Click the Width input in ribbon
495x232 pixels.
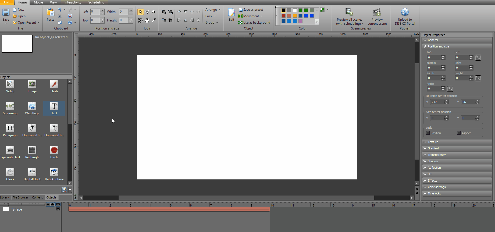(124, 12)
